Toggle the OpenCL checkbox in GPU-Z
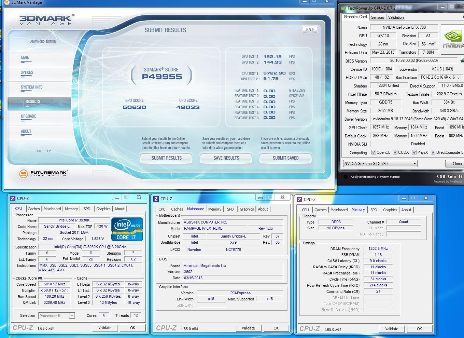Screen dimensions: 464x338 tap(374, 152)
